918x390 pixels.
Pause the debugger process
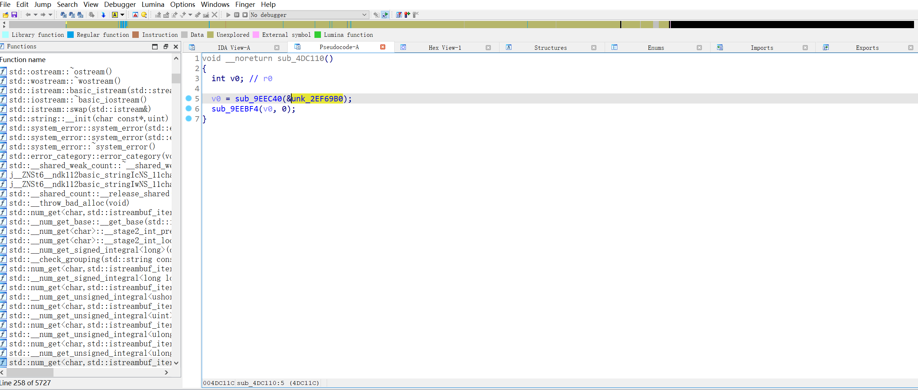[x=237, y=15]
